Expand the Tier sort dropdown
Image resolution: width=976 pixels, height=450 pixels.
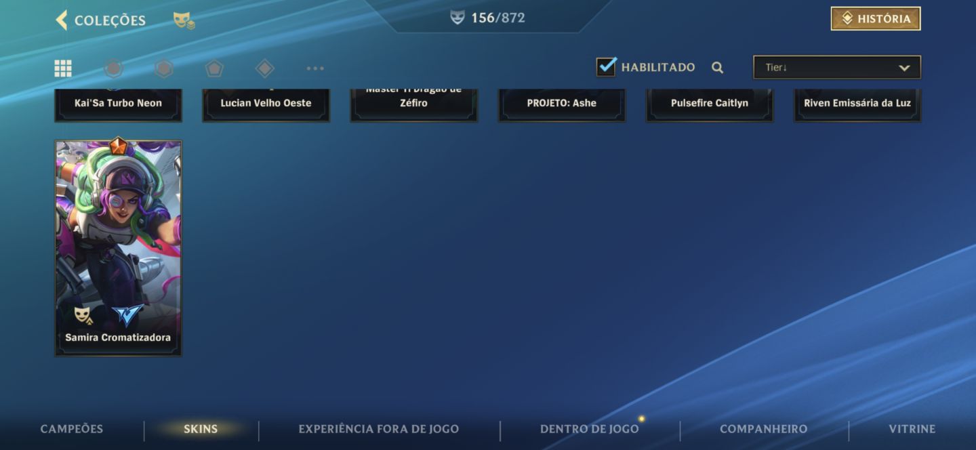[x=837, y=67]
